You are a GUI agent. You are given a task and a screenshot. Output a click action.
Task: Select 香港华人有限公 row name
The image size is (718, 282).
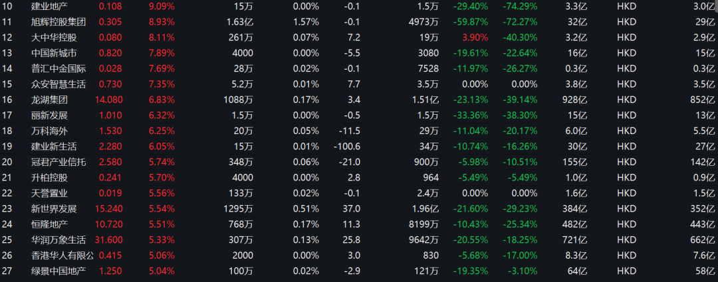[62, 255]
